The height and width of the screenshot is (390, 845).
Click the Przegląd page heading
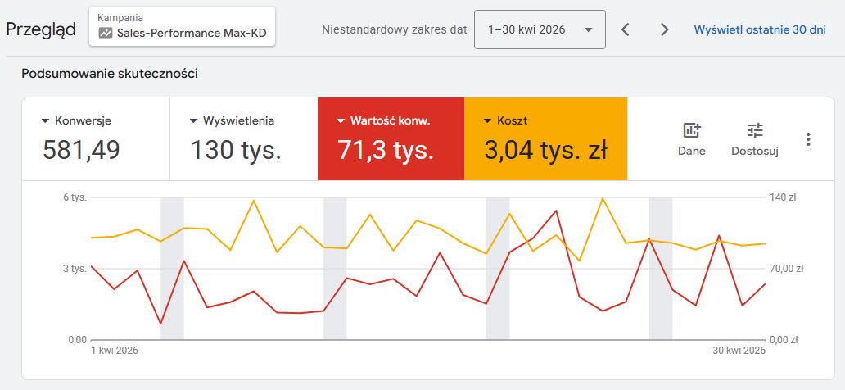(41, 30)
